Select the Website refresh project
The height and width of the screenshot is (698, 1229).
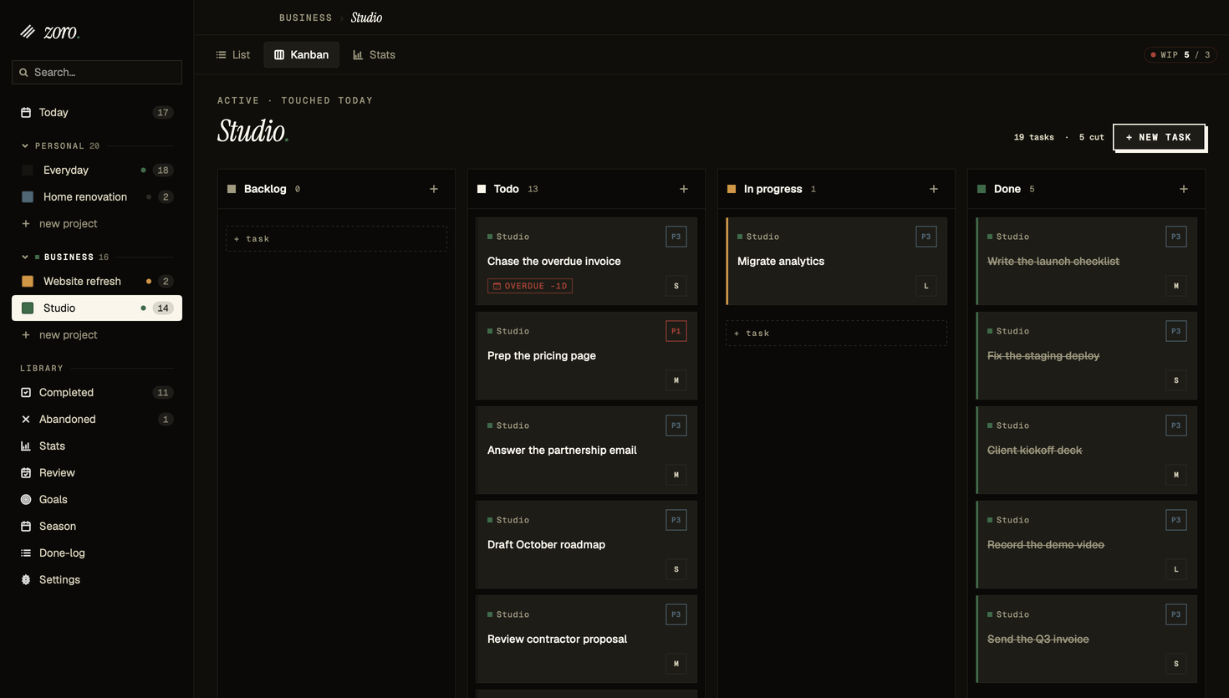[x=97, y=281]
